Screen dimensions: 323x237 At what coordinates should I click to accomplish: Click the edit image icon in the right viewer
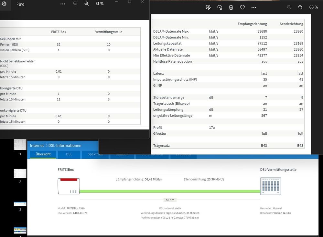click(208, 7)
